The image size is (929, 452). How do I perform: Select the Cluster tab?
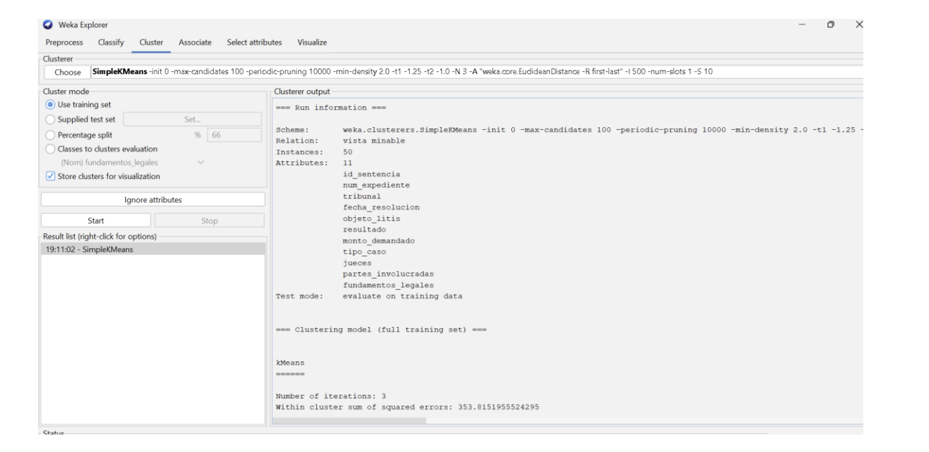(x=151, y=43)
